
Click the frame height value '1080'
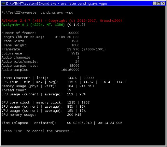pyautogui.click(x=75, y=45)
